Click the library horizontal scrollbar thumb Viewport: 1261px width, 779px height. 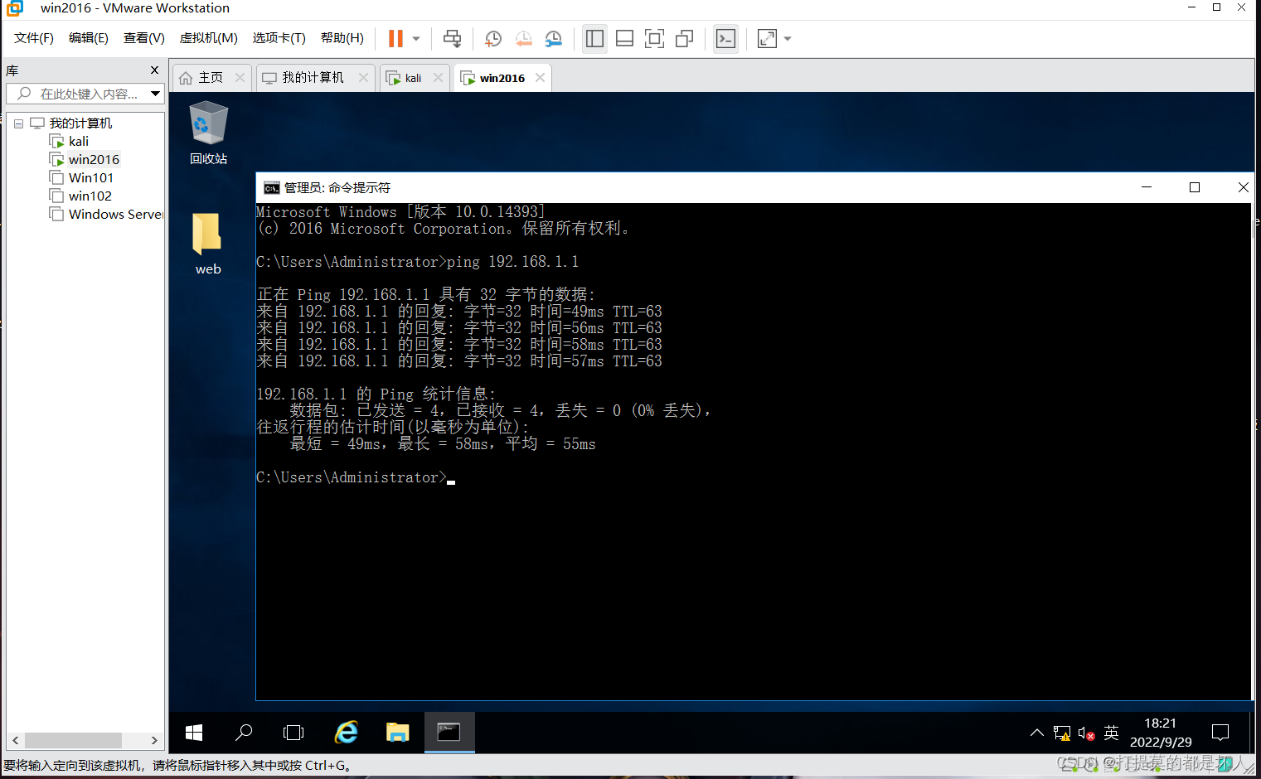pyautogui.click(x=73, y=740)
